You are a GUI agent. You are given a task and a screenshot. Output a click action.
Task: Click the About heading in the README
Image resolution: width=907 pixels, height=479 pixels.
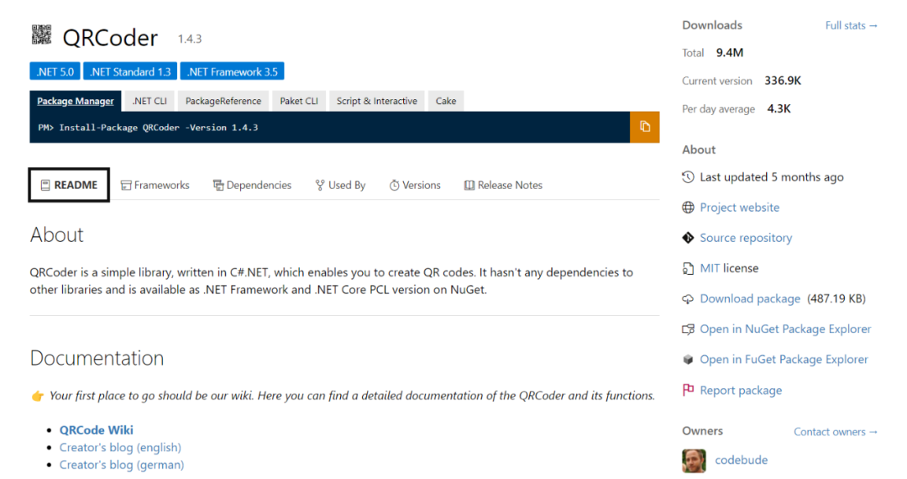[57, 234]
